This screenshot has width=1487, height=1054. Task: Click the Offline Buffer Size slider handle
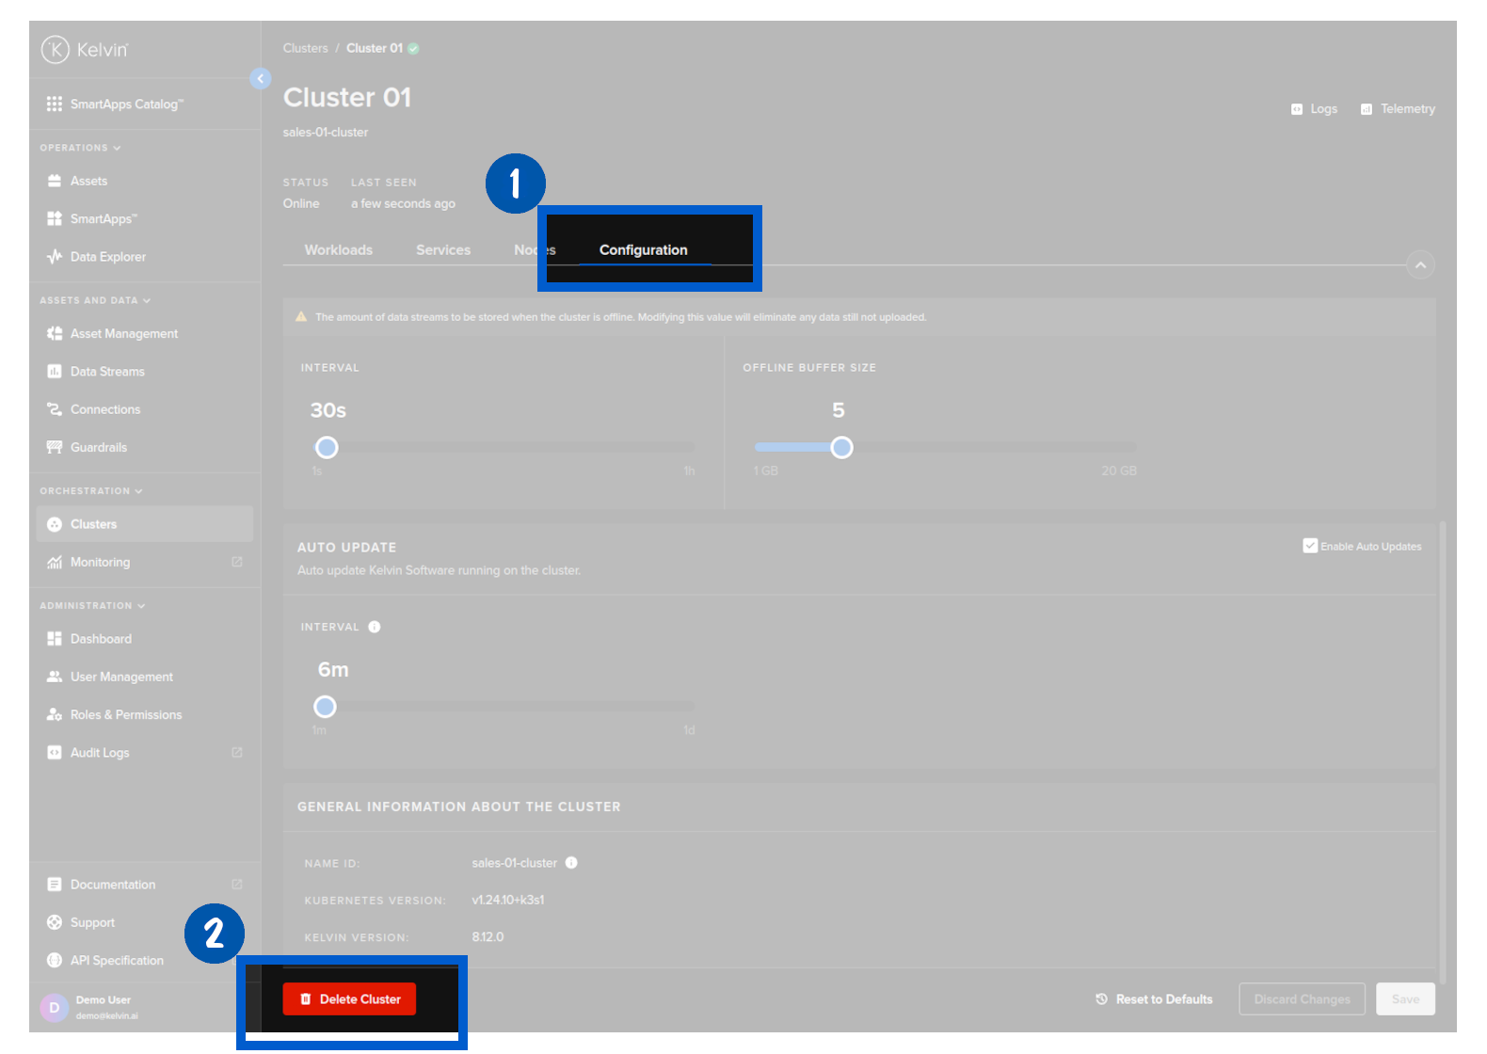pos(841,448)
